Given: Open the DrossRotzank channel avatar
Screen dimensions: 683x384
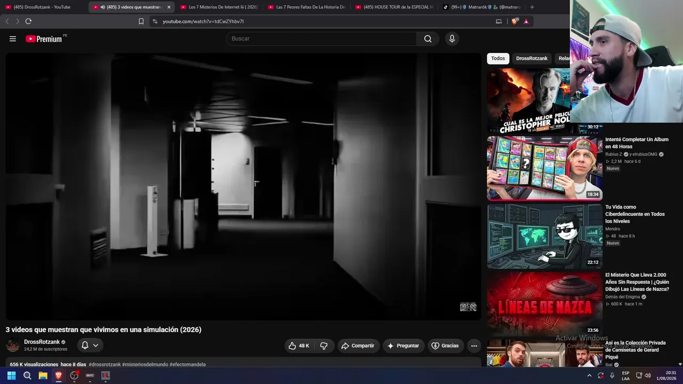Looking at the screenshot, I should [x=13, y=346].
